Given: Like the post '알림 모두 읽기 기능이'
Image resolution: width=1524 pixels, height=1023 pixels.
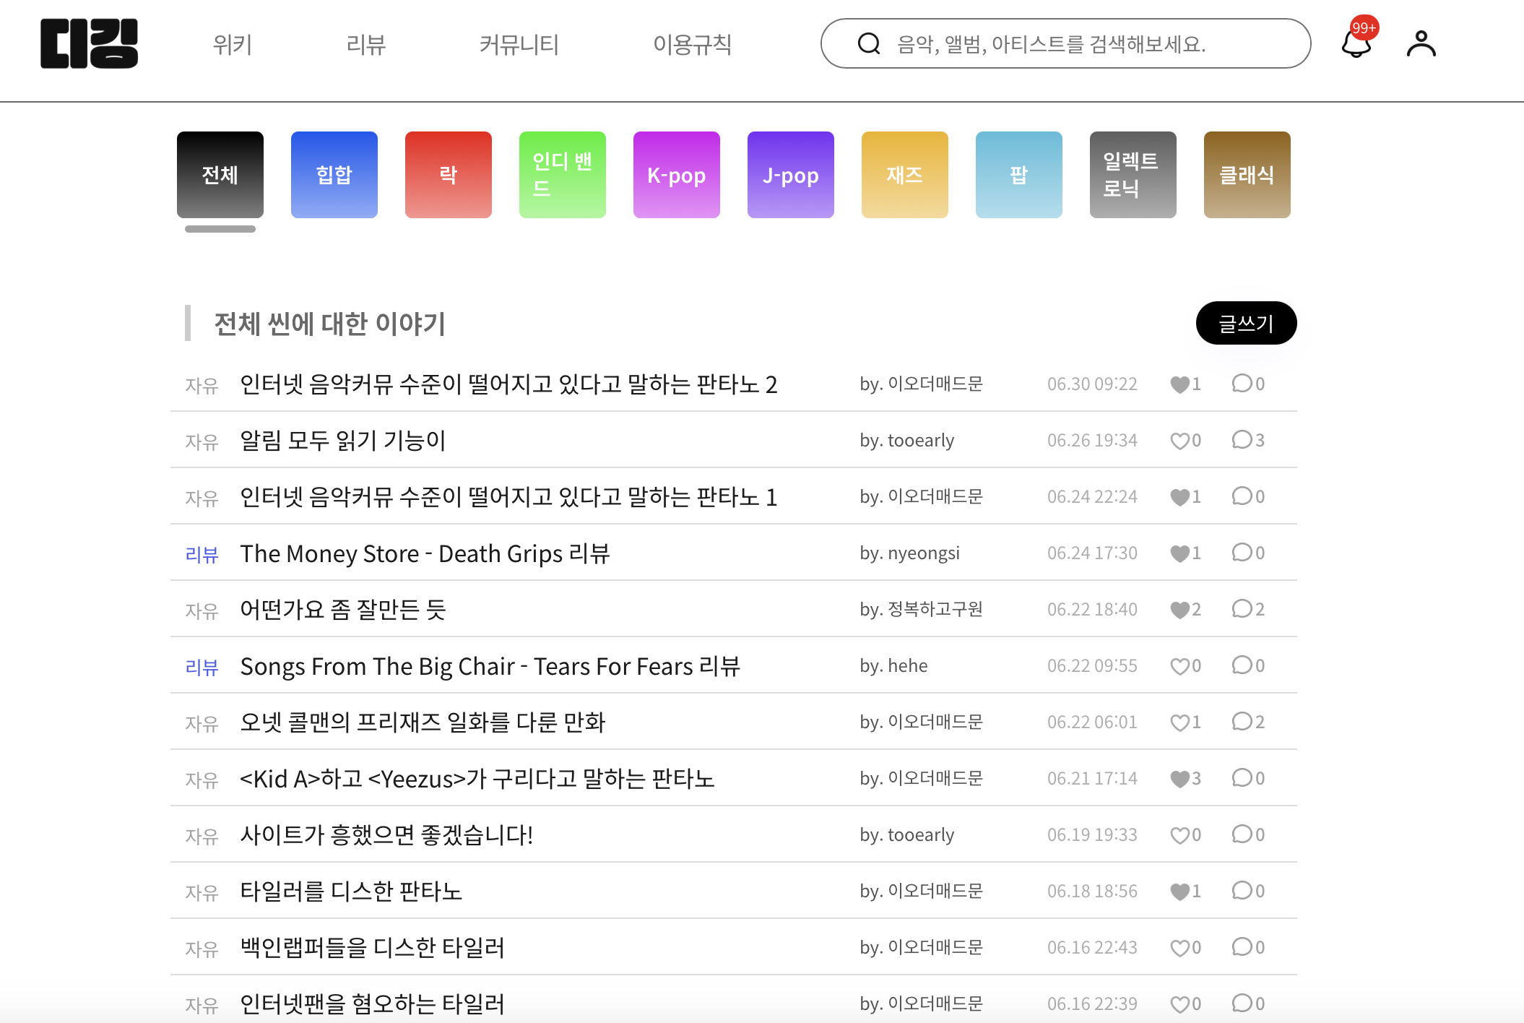Looking at the screenshot, I should [x=1179, y=441].
